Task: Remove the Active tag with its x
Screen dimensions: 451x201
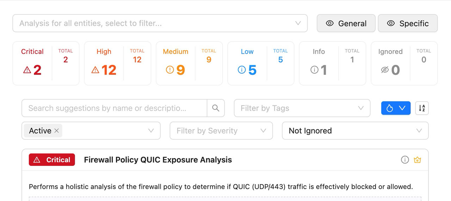Action: coord(56,131)
